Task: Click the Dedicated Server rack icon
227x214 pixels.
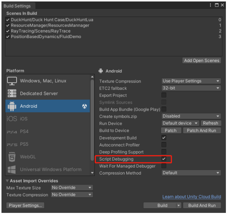Action: coord(12,93)
